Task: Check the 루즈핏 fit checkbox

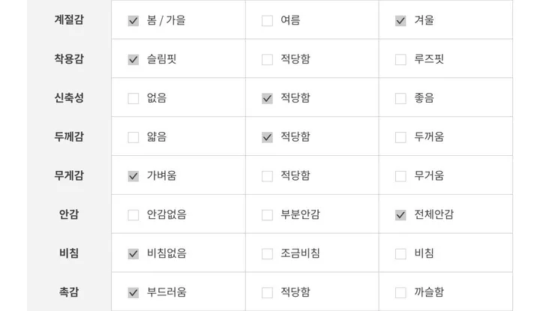Action: click(400, 60)
